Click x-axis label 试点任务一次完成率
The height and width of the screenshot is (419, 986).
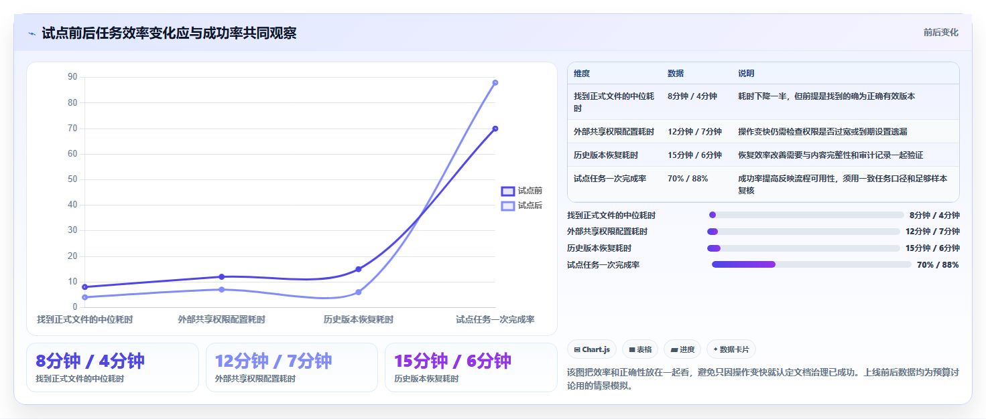495,319
